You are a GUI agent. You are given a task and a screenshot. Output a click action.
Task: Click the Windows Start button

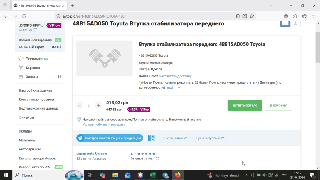[x=6, y=175]
